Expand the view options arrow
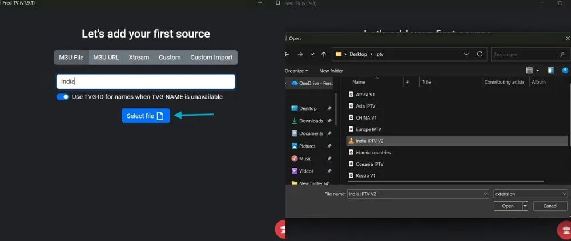This screenshot has width=571, height=241. pyautogui.click(x=538, y=71)
